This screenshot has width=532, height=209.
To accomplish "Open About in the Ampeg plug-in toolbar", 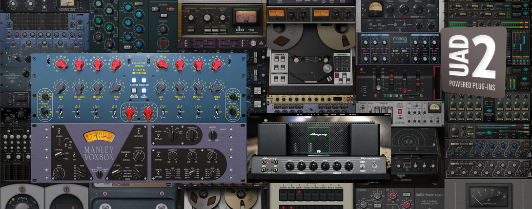I will pos(387,114).
